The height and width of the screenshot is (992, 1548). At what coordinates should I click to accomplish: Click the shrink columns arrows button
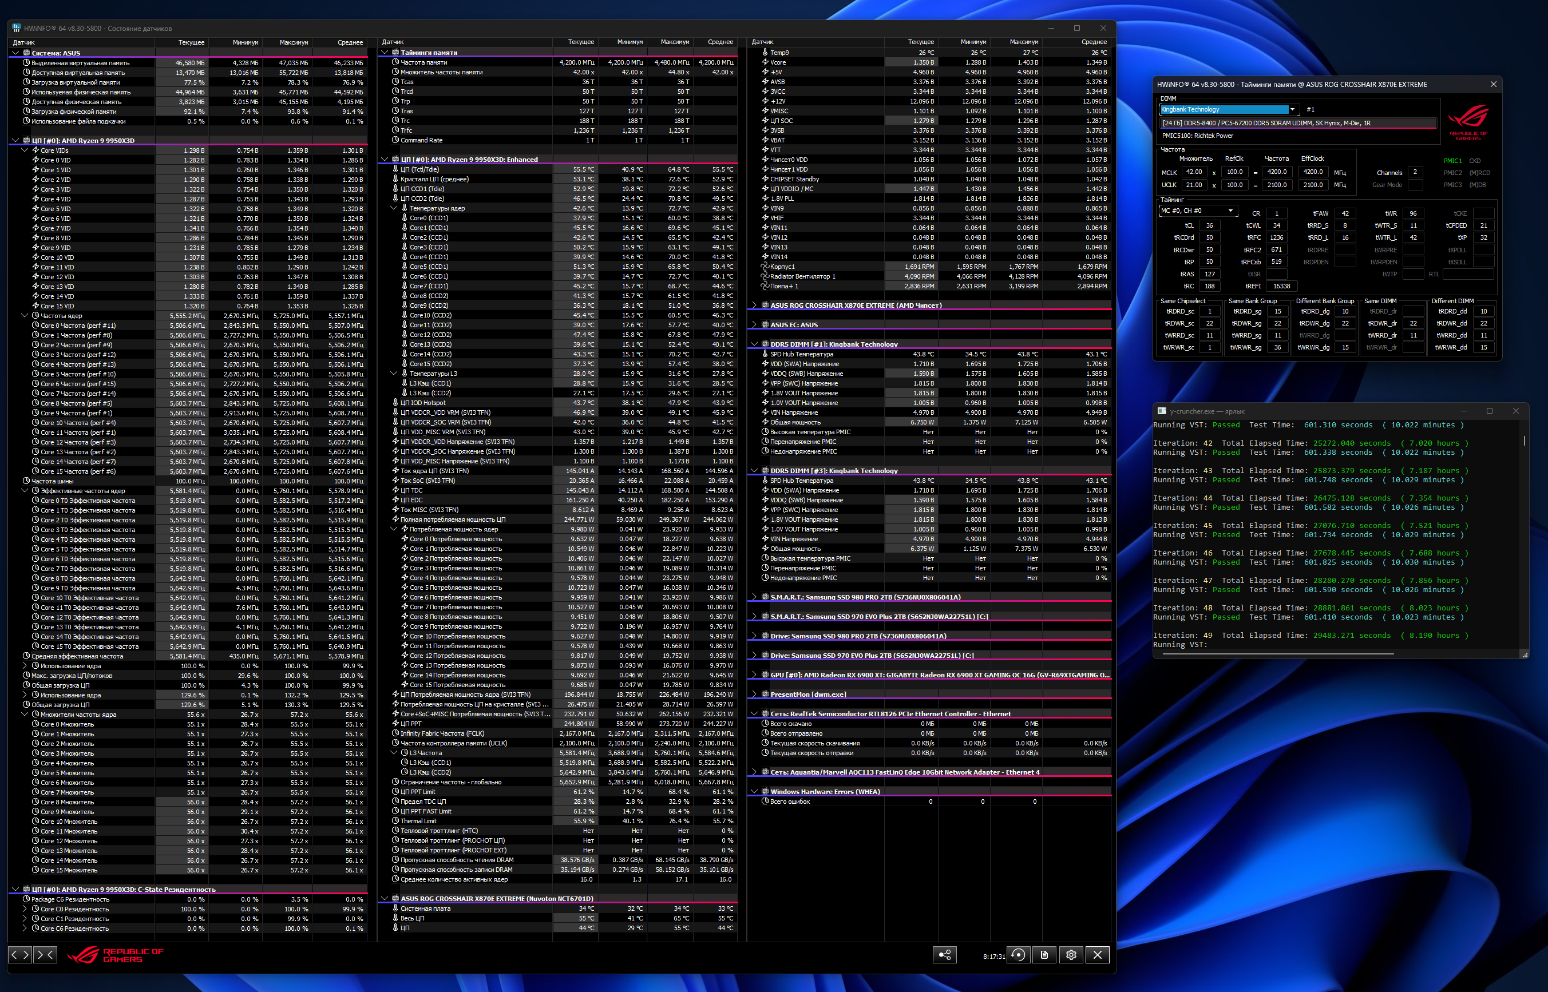[45, 955]
